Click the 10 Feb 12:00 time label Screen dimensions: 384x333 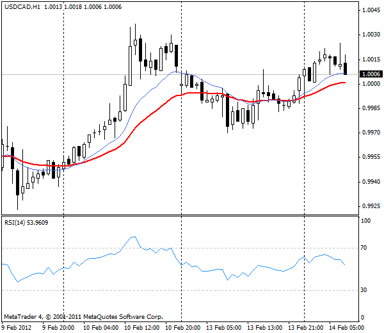coord(142,328)
